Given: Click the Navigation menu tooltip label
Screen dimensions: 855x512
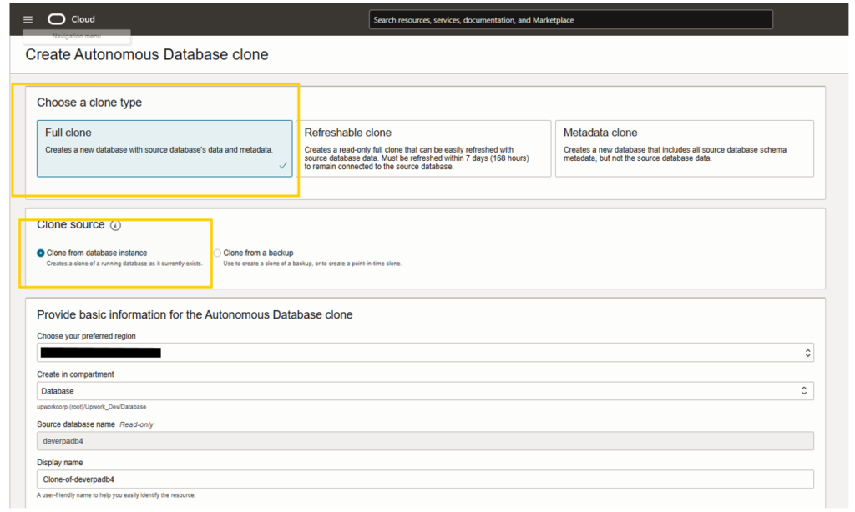Looking at the screenshot, I should pyautogui.click(x=78, y=36).
